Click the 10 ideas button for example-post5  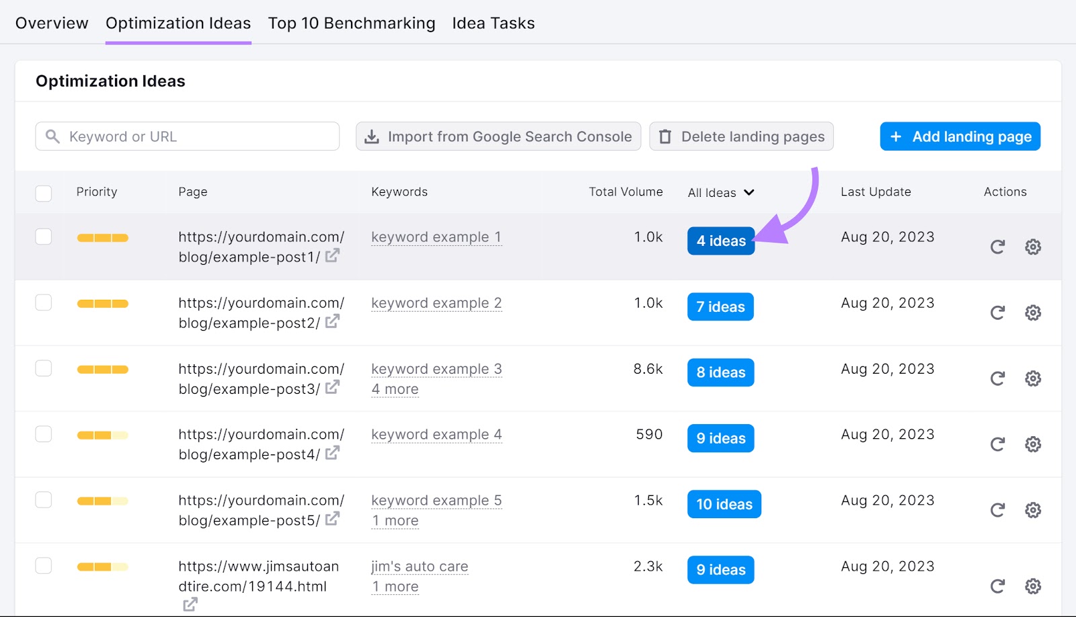point(724,504)
